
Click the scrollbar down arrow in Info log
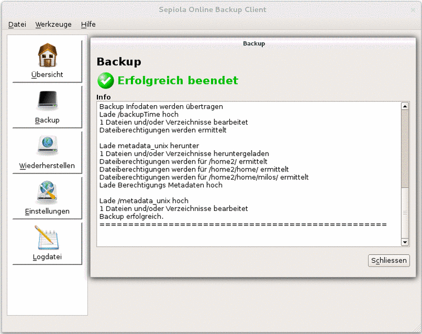[405, 242]
